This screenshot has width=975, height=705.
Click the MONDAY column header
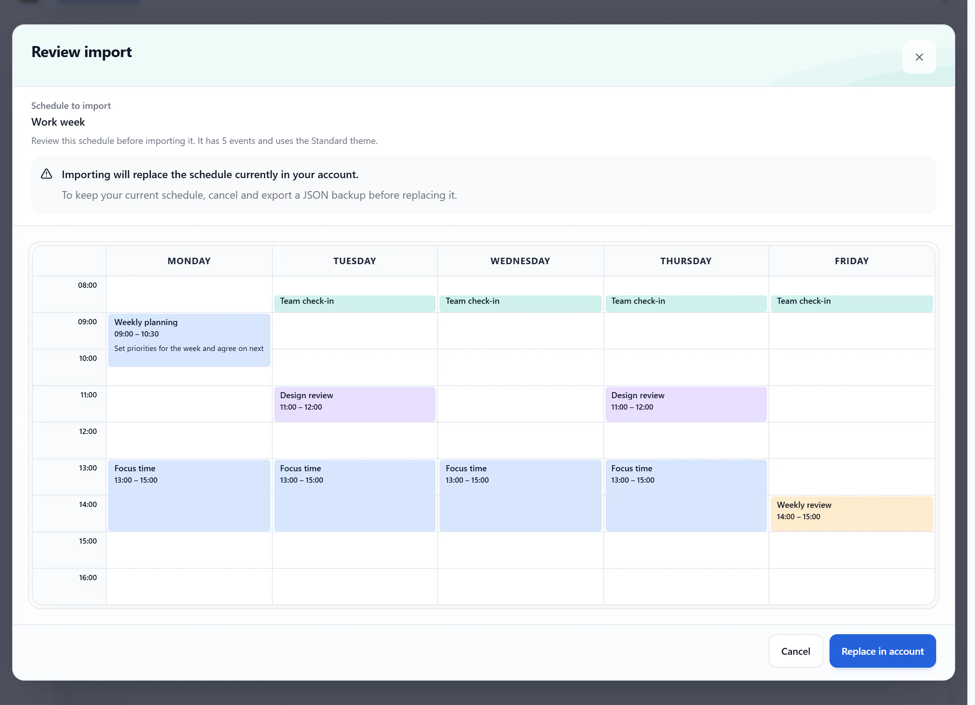pyautogui.click(x=189, y=261)
